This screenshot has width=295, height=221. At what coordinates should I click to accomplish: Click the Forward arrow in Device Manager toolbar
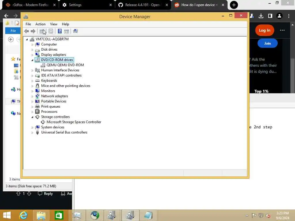tap(33, 31)
